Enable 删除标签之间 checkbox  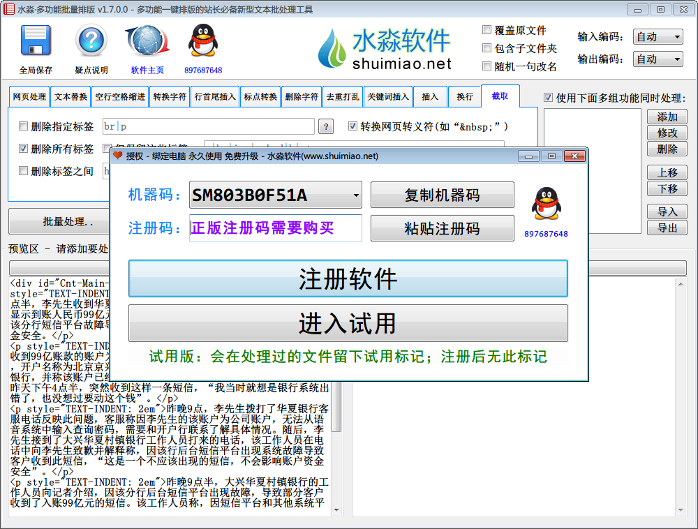click(x=24, y=171)
